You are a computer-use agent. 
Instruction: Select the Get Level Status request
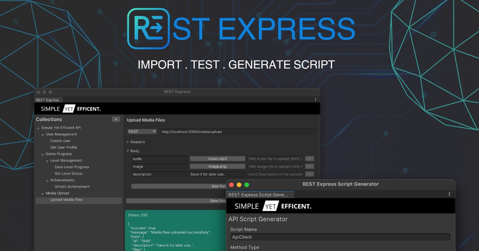[69, 173]
